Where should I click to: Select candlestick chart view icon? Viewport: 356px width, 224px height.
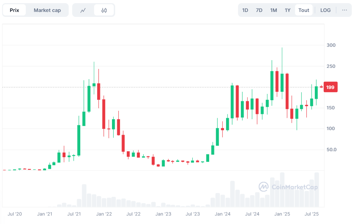coord(104,10)
